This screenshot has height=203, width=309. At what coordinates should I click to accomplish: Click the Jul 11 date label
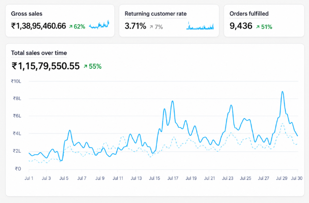click(118, 178)
